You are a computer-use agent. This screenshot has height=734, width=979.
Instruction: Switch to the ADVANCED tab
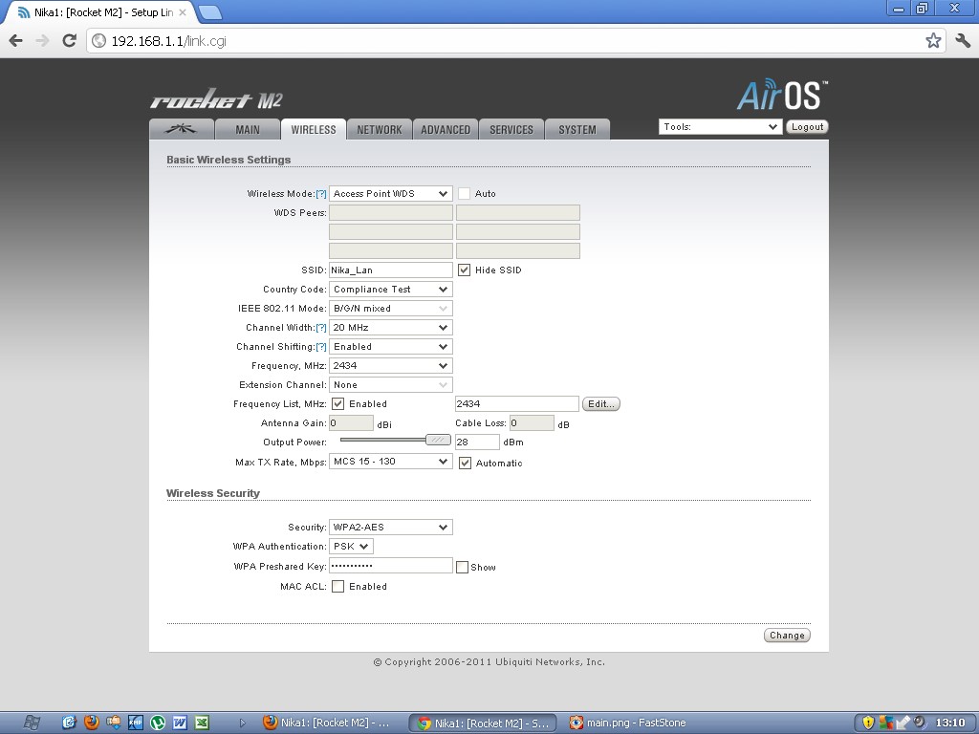[x=446, y=129]
